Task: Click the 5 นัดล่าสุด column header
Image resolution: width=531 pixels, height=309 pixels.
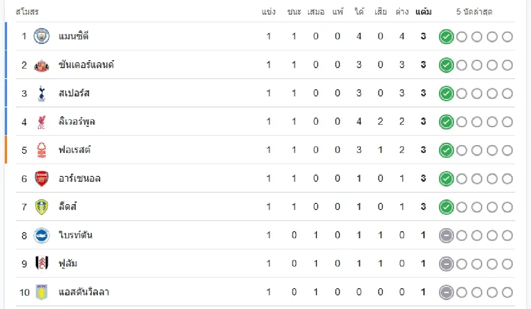Action: (x=474, y=12)
